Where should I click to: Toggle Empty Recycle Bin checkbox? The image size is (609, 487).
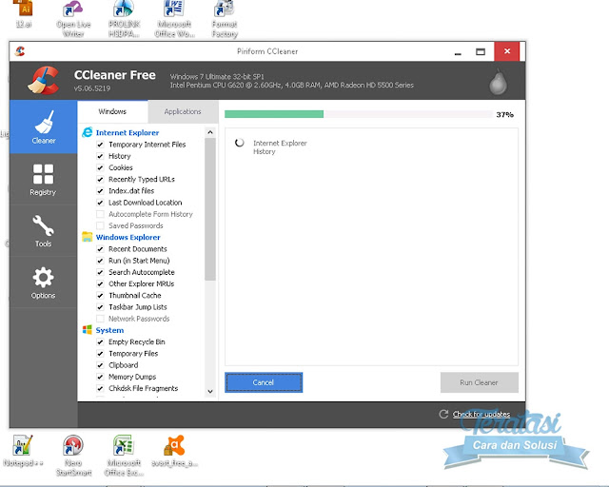point(100,341)
